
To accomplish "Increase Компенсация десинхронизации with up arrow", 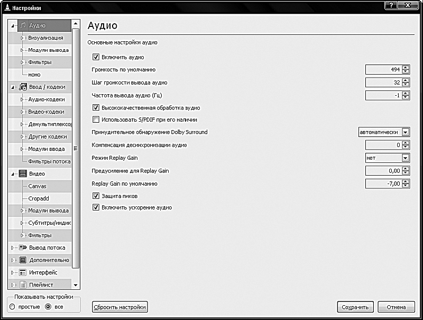I will (406, 143).
